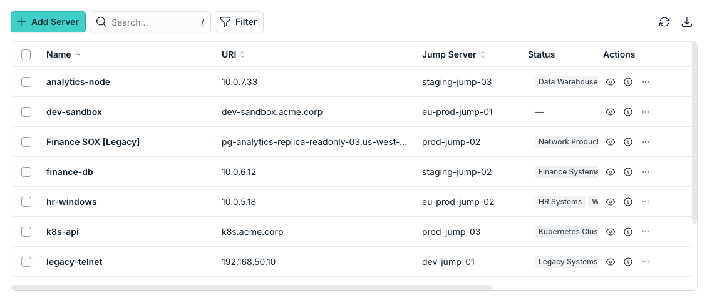This screenshot has width=707, height=300.
Task: Open more actions menu for analytics-node
Action: (645, 82)
